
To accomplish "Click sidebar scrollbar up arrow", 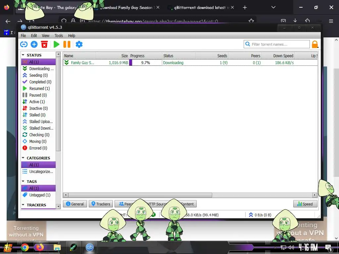I will click(x=58, y=55).
